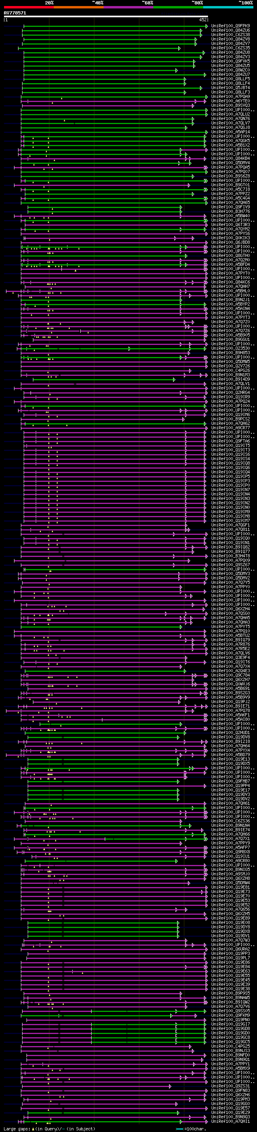View the UniRef100_Q19IQ0 alignment label
Viewport: 257px width, 1132px height.
click(x=230, y=538)
